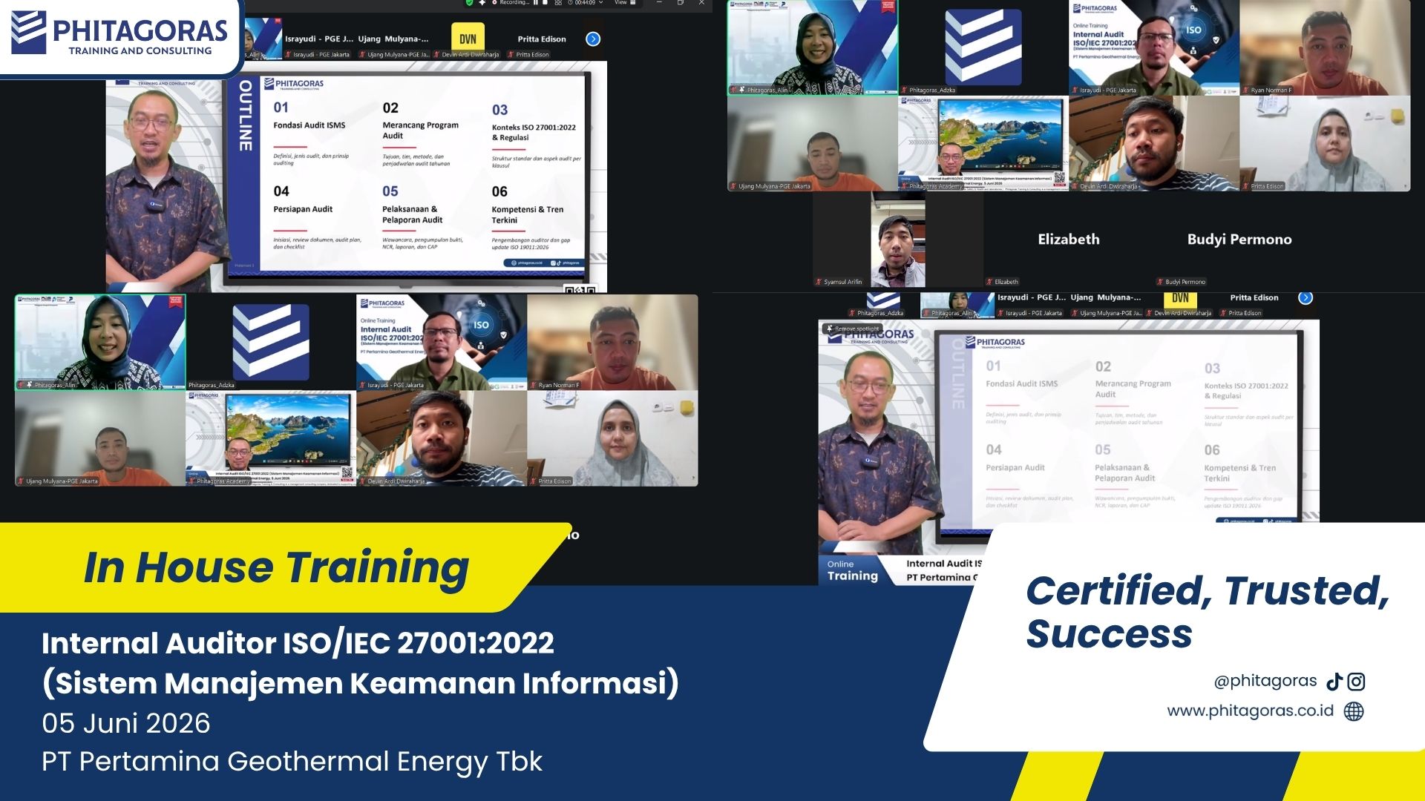The image size is (1425, 801).
Task: Click muted mic icon beside Israyudi - PGE Jakarta in the upper-left strip
Action: click(x=289, y=55)
